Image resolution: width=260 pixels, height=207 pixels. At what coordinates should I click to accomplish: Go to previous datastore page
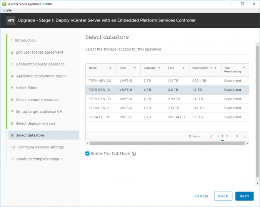(211, 136)
